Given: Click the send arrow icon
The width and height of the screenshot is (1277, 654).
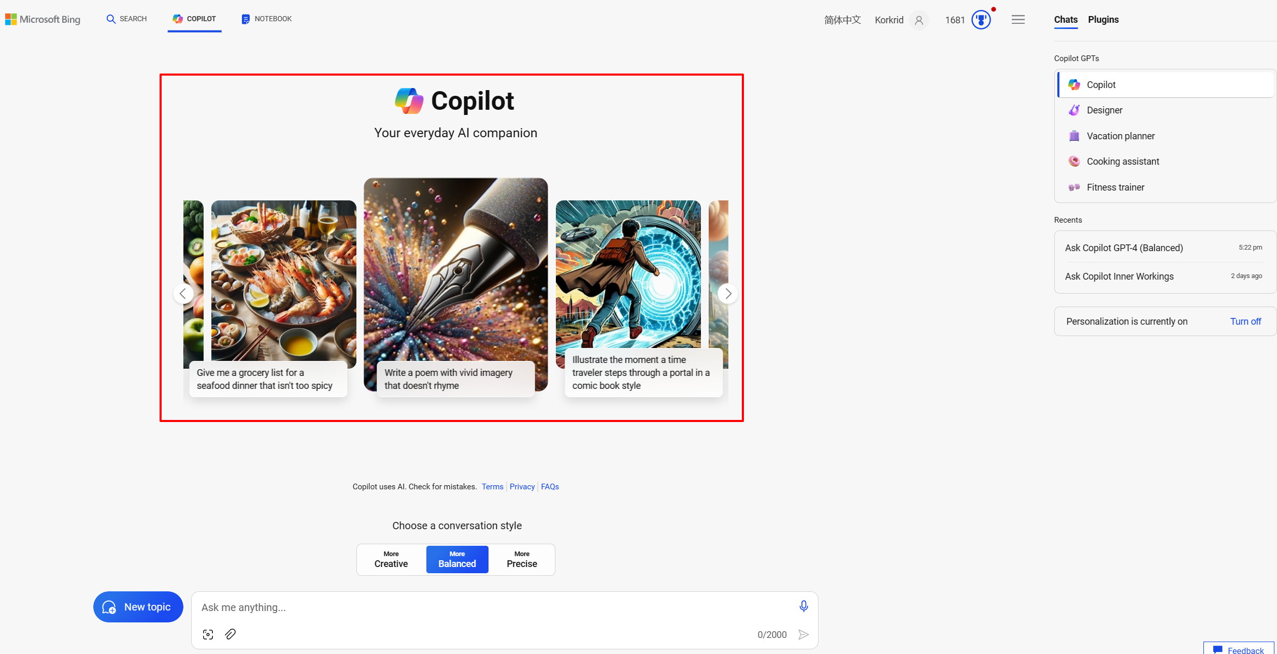Looking at the screenshot, I should pos(803,634).
